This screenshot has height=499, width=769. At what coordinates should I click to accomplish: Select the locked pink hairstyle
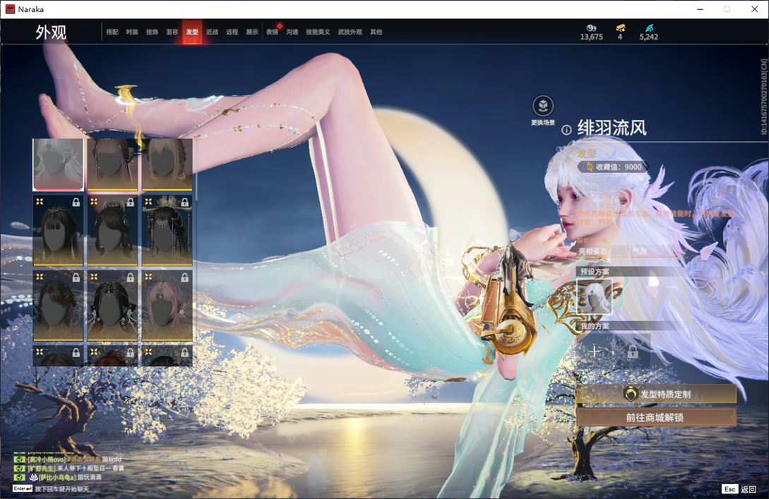pyautogui.click(x=167, y=306)
